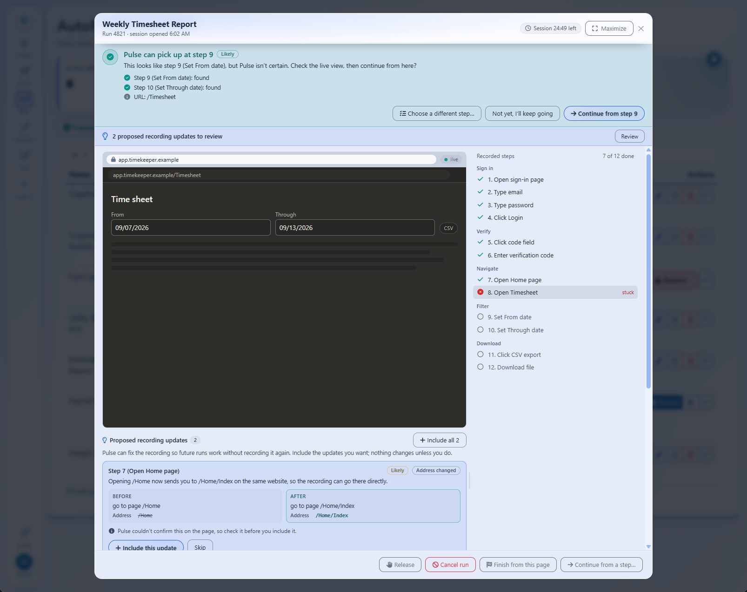
Task: Click Continue from step 9 button
Action: pyautogui.click(x=604, y=113)
